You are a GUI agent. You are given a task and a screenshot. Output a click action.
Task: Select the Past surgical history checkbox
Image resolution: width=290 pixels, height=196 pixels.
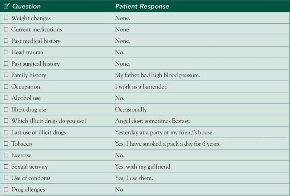pos(6,64)
